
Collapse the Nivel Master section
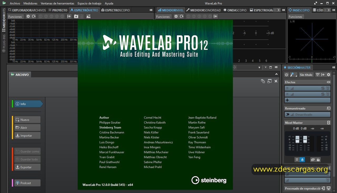pos(328,123)
